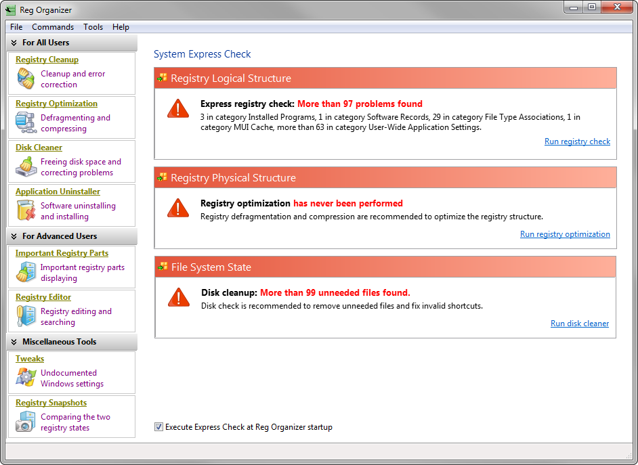Open the Registry Editor link

43,296
